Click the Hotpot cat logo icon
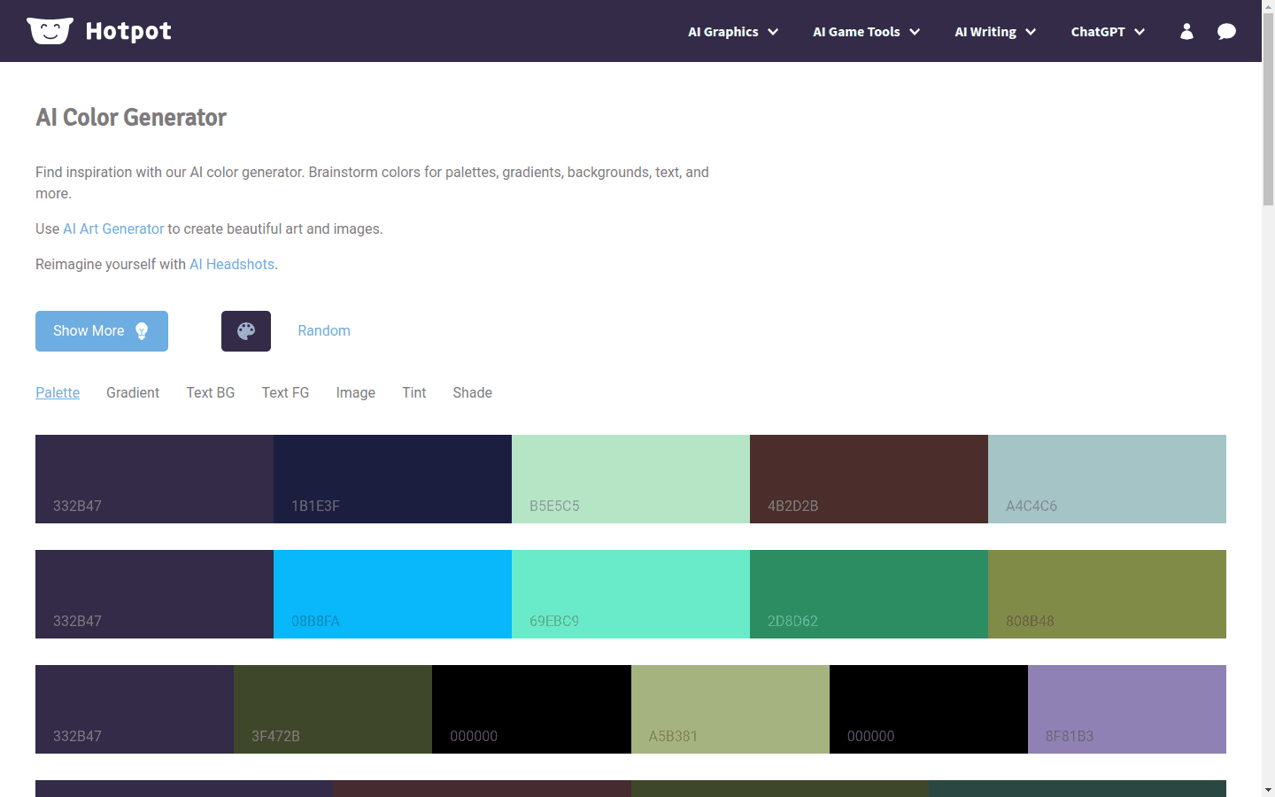This screenshot has width=1275, height=797. point(50,30)
